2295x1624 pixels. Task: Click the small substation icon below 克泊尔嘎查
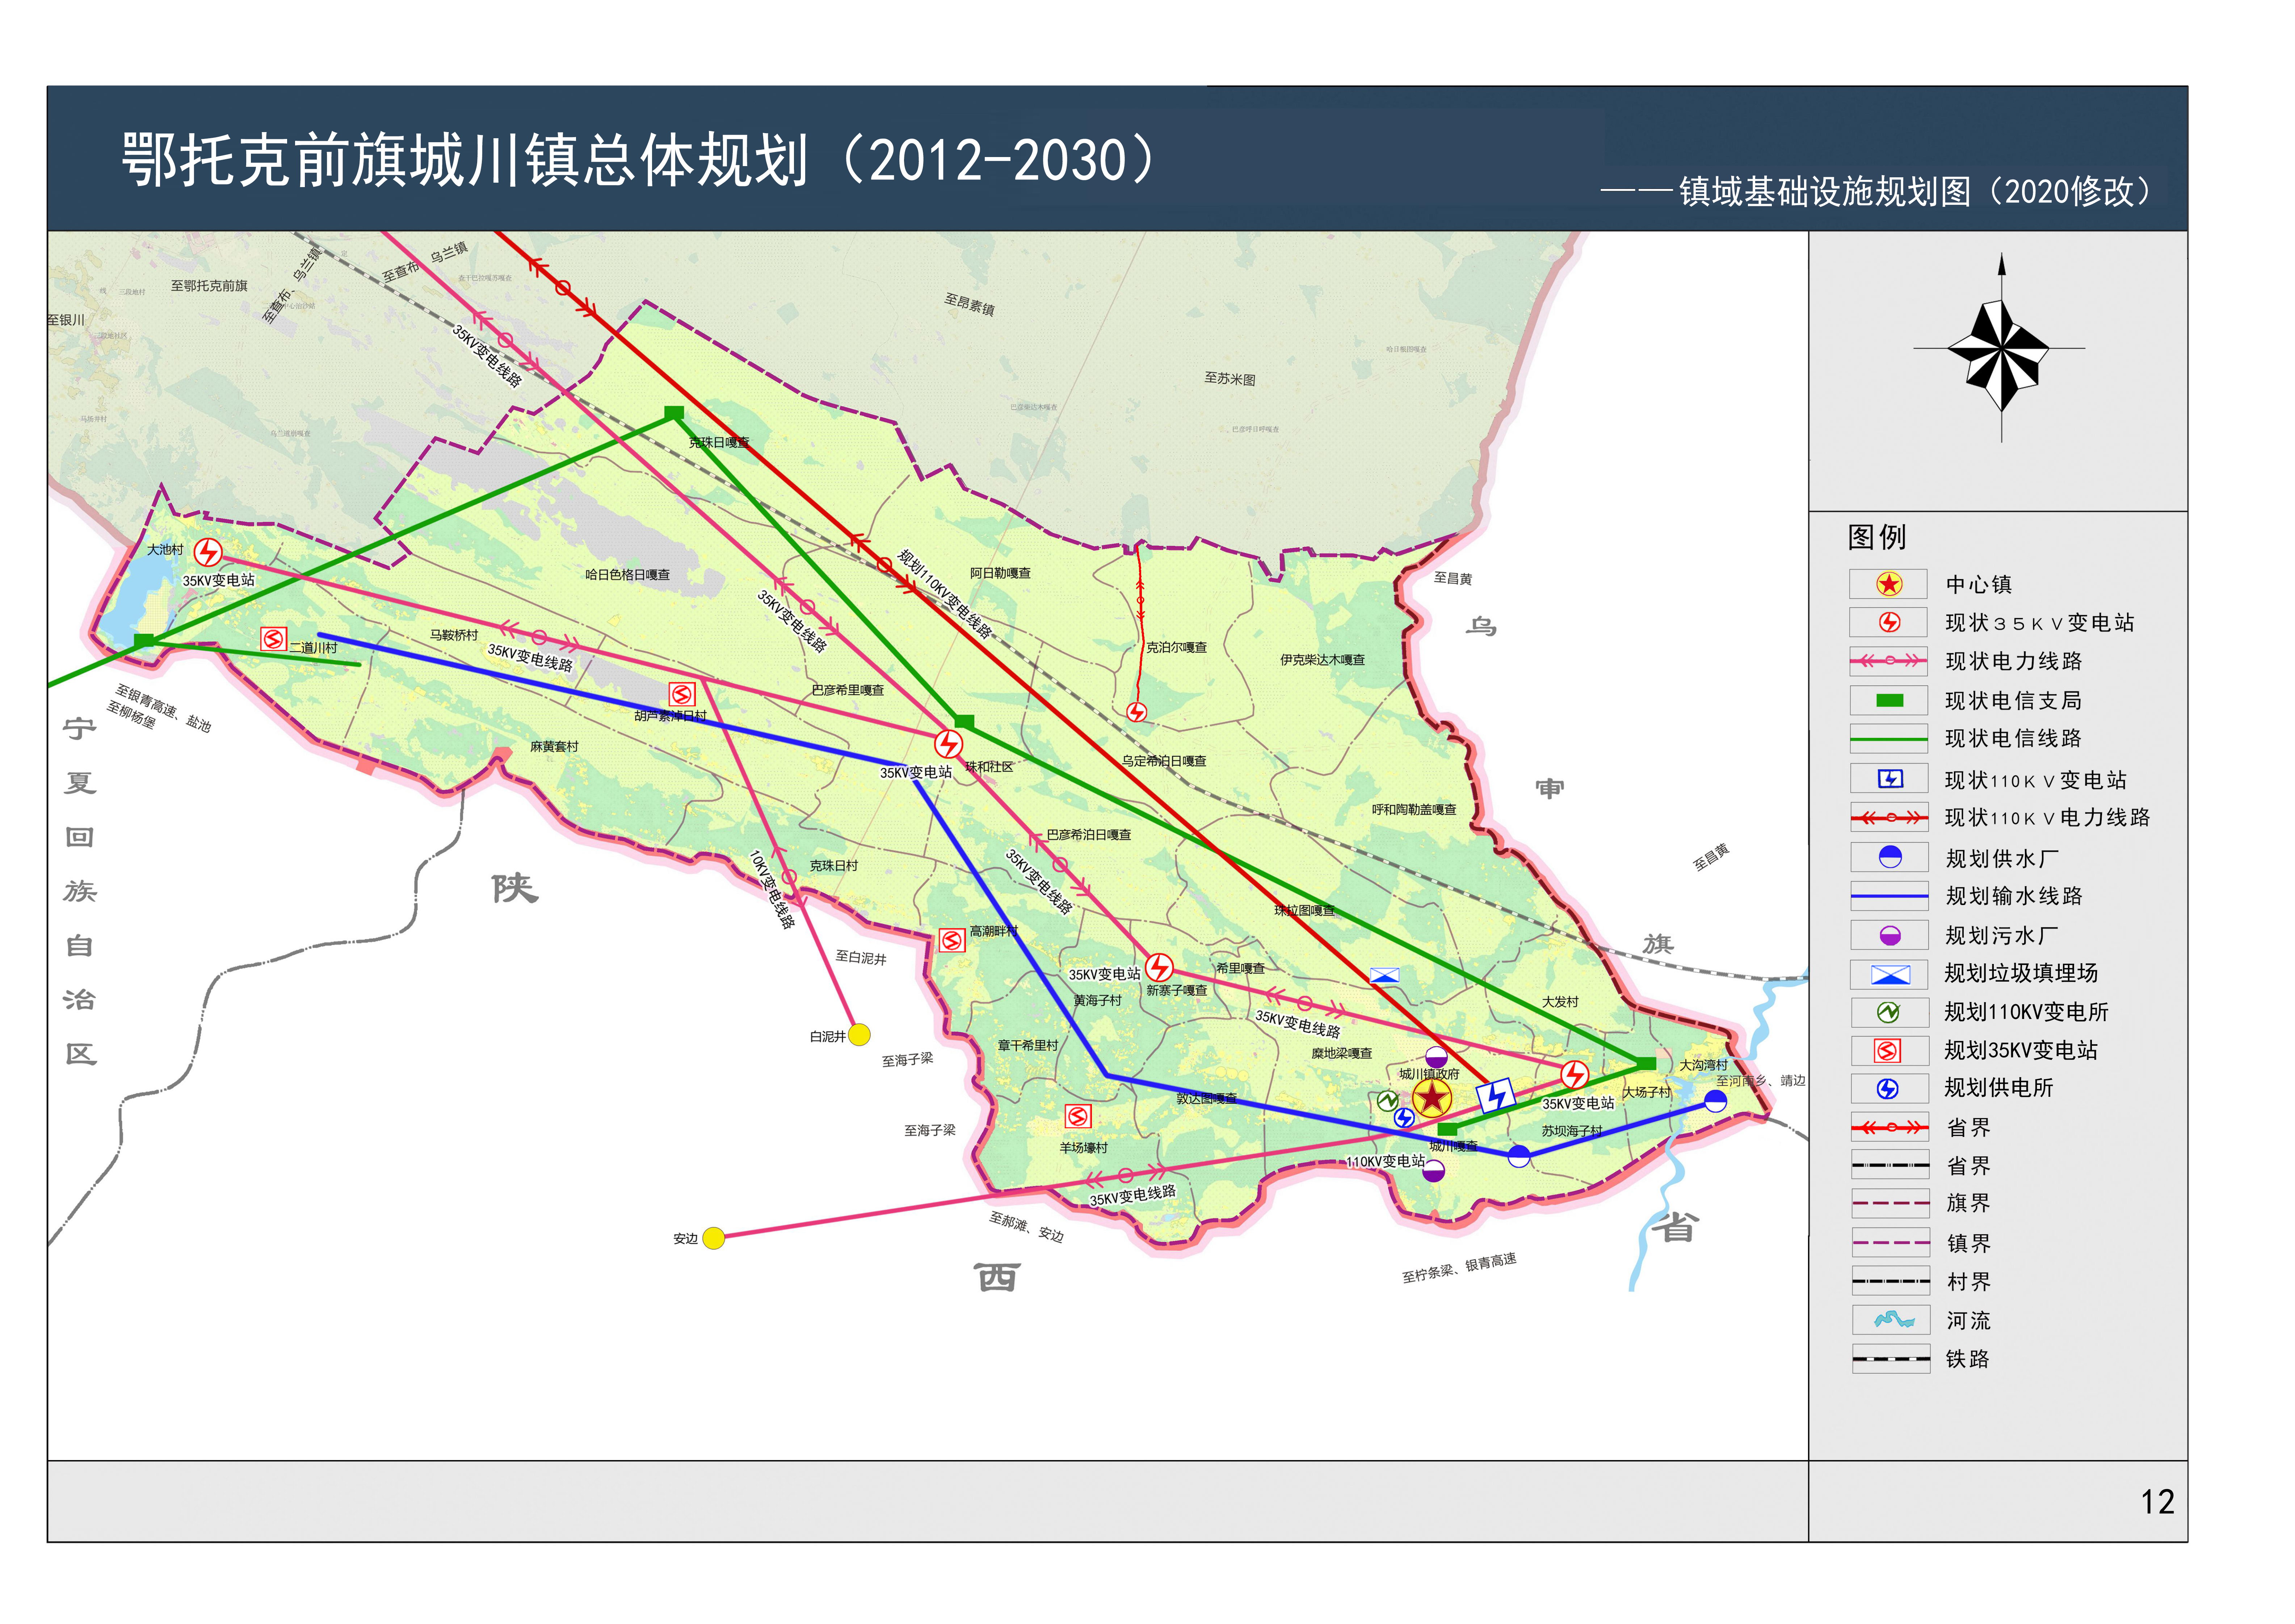pyautogui.click(x=1136, y=712)
